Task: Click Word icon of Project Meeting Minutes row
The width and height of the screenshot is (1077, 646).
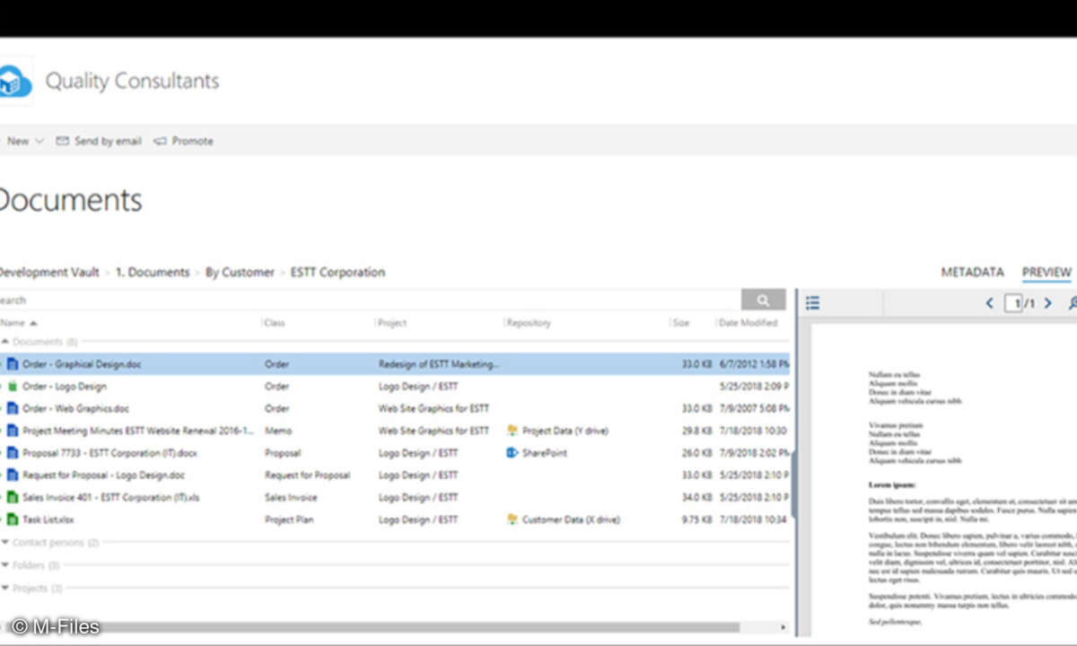Action: [13, 431]
